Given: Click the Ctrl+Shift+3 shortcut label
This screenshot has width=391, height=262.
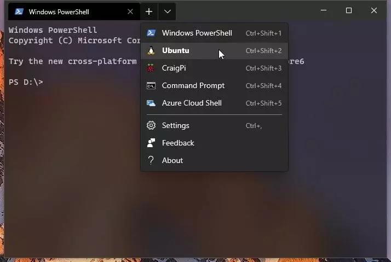Looking at the screenshot, I should [263, 68].
